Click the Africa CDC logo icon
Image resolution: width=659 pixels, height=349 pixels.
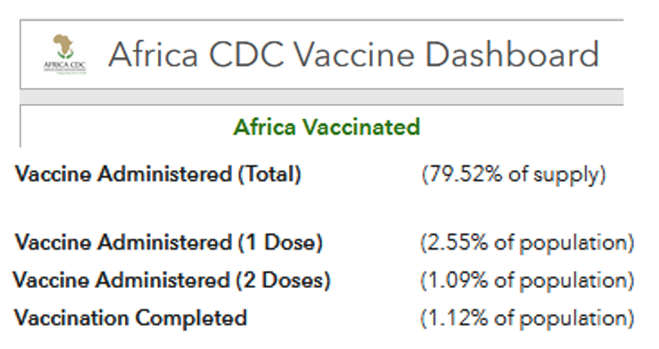click(x=65, y=54)
